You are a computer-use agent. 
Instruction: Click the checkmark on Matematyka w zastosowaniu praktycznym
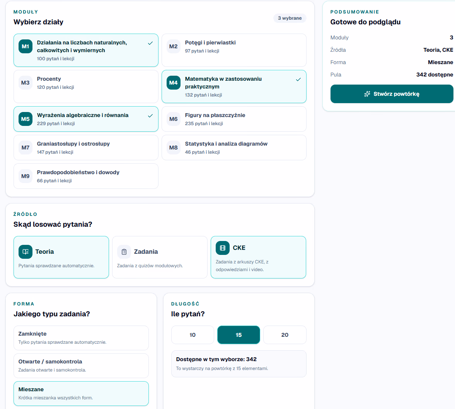[298, 80]
